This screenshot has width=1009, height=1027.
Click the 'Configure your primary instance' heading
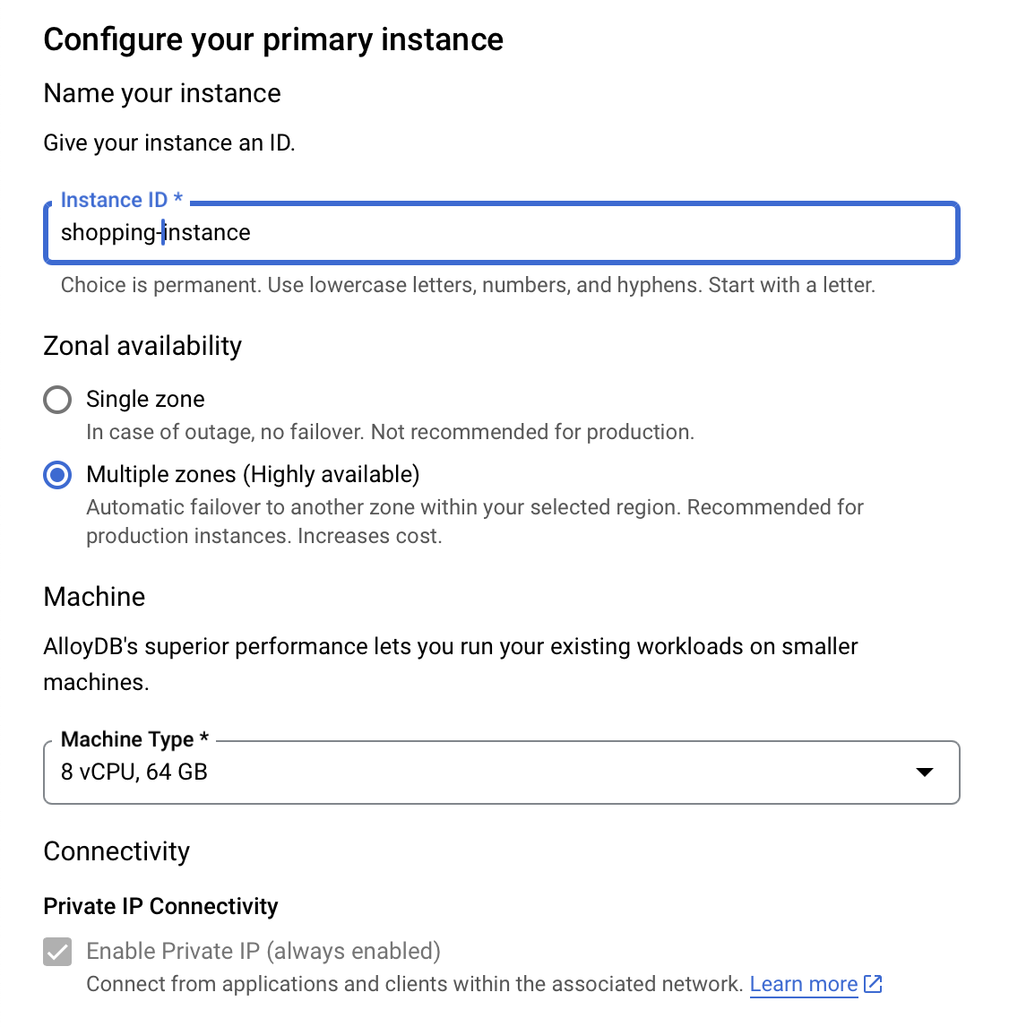point(273,39)
